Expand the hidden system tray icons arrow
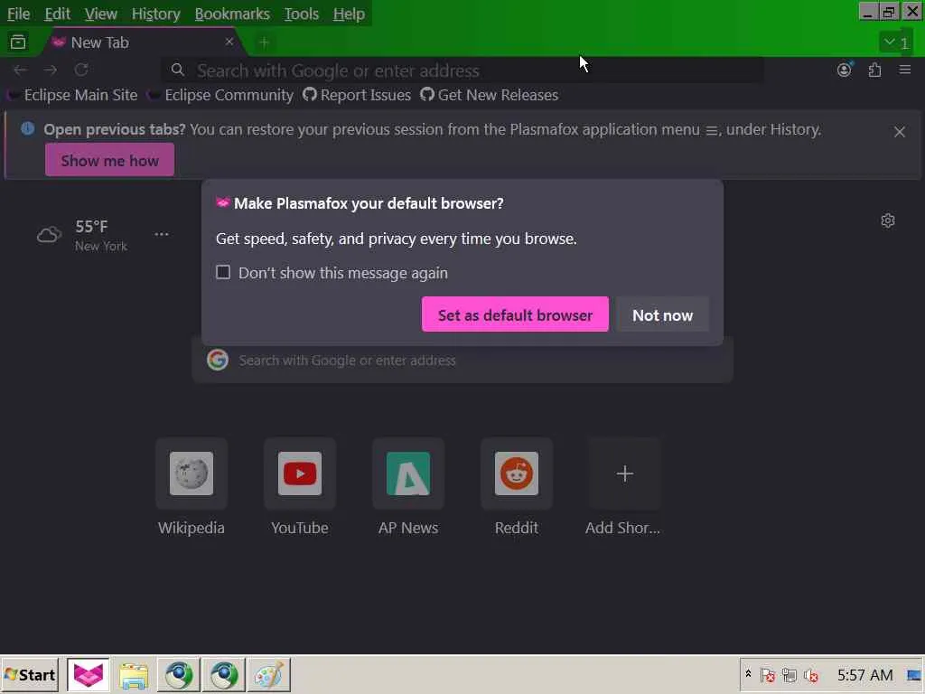 (x=748, y=674)
